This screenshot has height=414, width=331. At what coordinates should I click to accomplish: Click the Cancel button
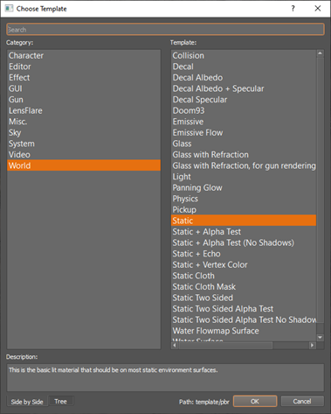point(302,401)
